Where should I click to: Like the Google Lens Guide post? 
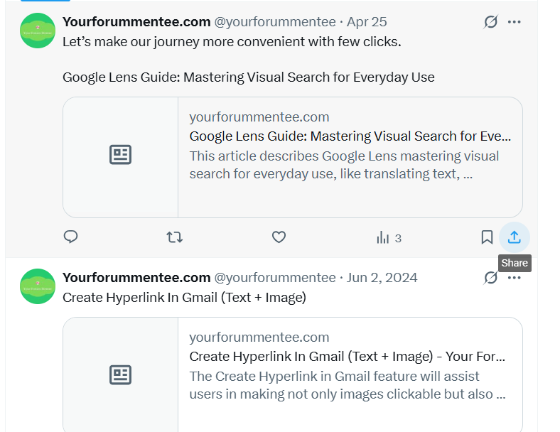(279, 237)
